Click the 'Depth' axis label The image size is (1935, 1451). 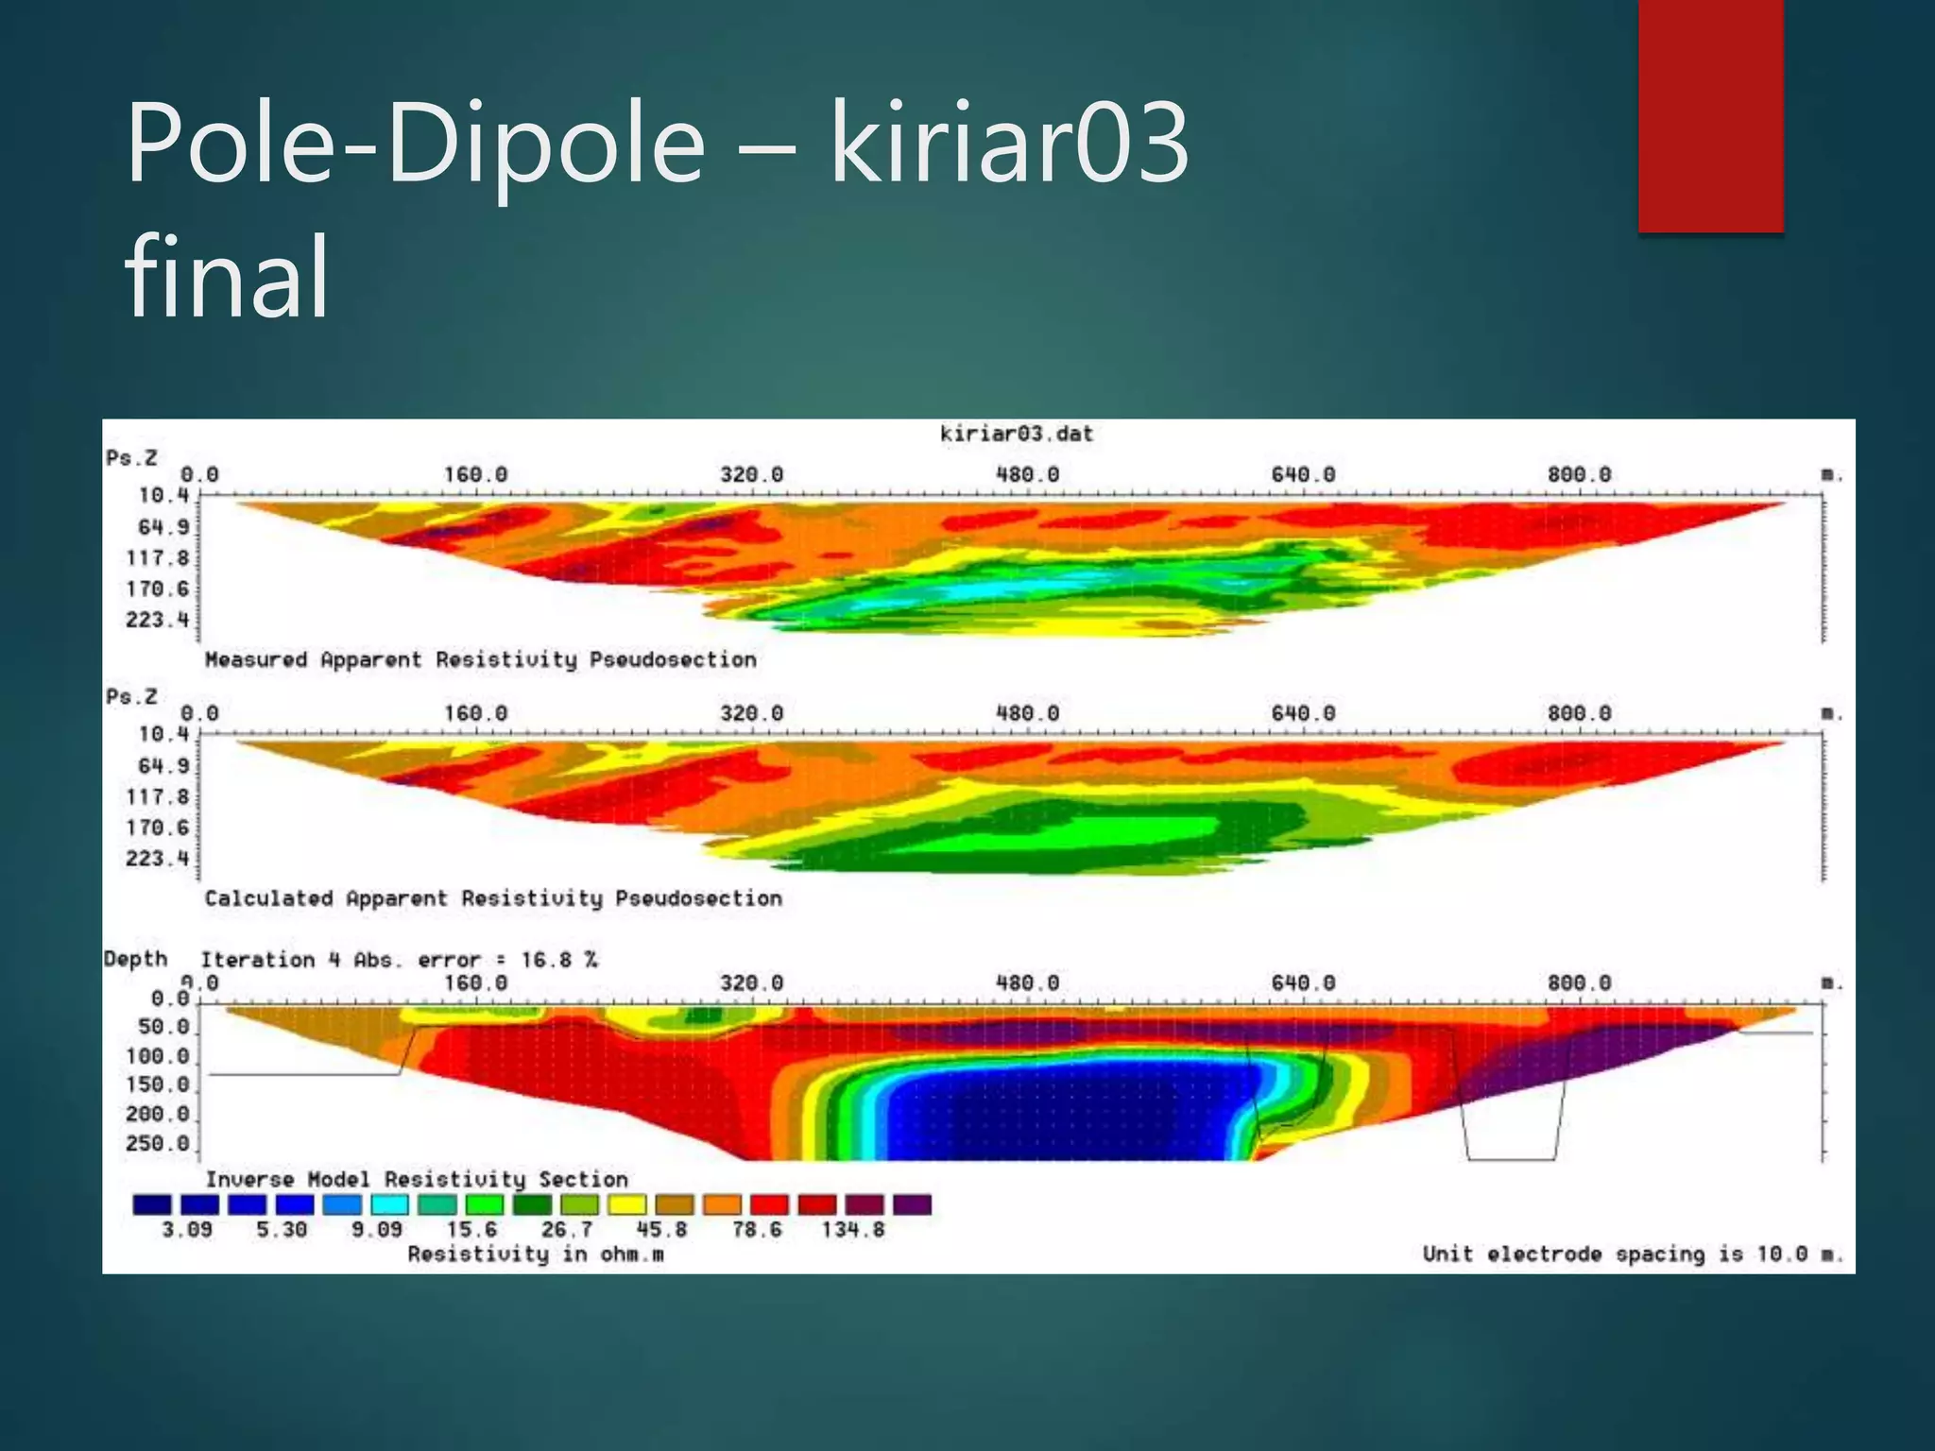coord(136,960)
